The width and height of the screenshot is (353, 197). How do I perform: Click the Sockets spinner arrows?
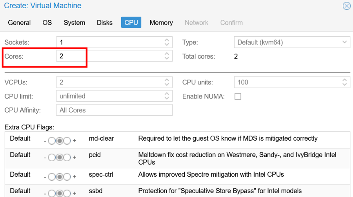click(x=167, y=42)
